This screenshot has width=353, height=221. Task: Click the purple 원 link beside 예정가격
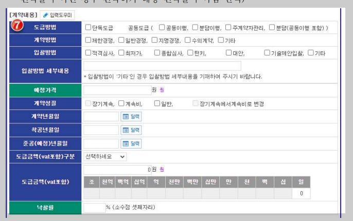(162, 90)
